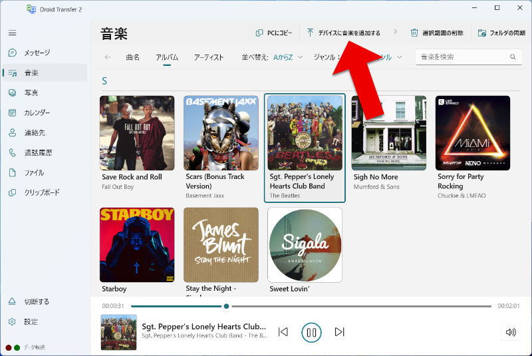Select 音楽 in the sidebar
This screenshot has height=356, width=532.
pyautogui.click(x=45, y=73)
